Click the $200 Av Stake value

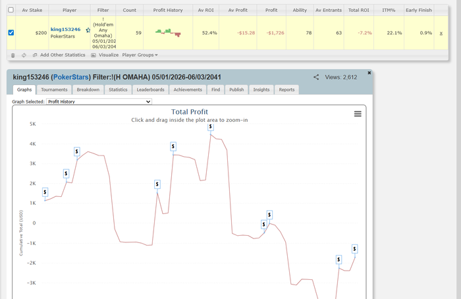(41, 33)
